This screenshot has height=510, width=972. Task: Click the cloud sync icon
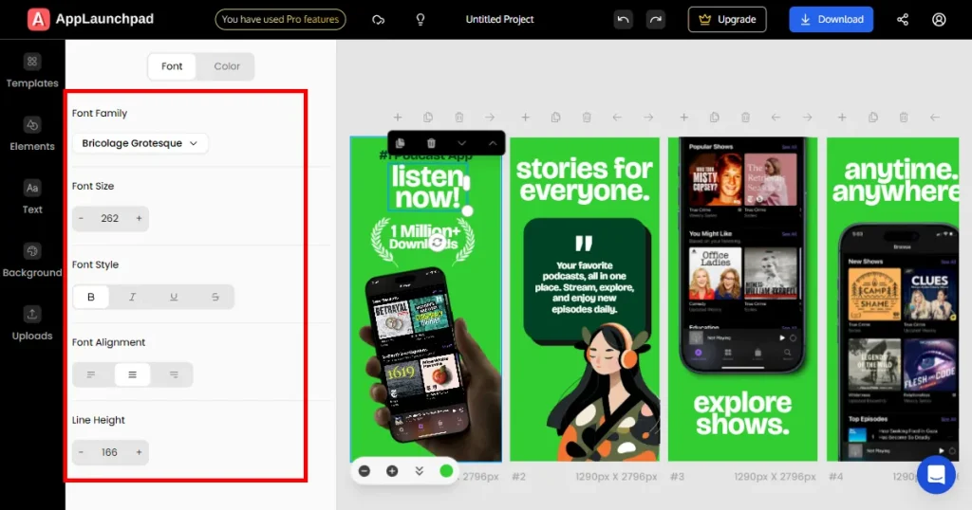[378, 20]
